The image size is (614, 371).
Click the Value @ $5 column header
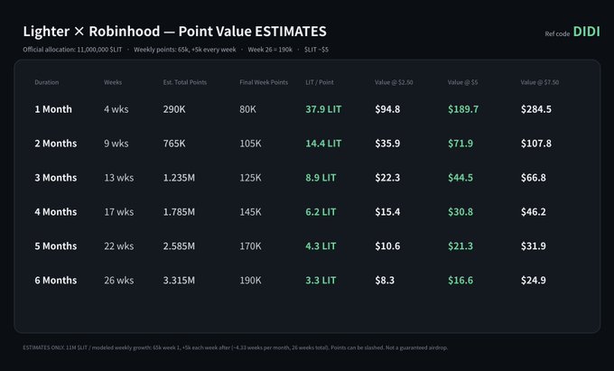point(462,82)
